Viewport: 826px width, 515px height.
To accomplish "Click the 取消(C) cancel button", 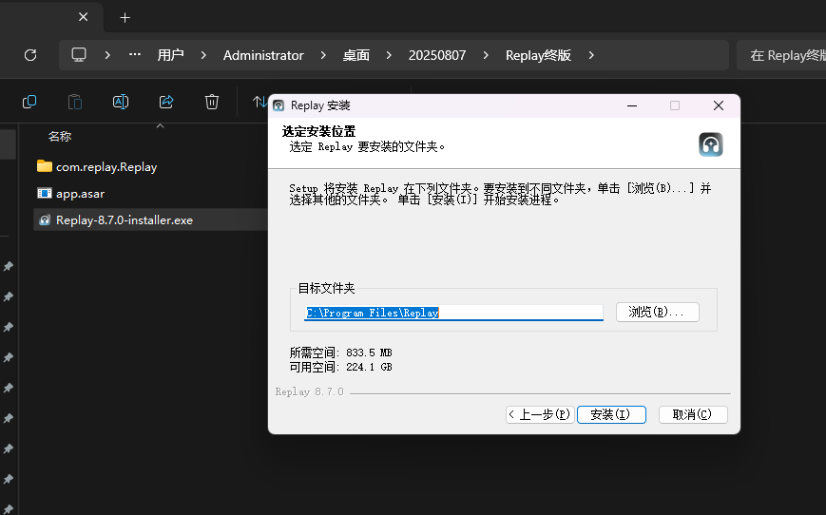I will tap(693, 414).
